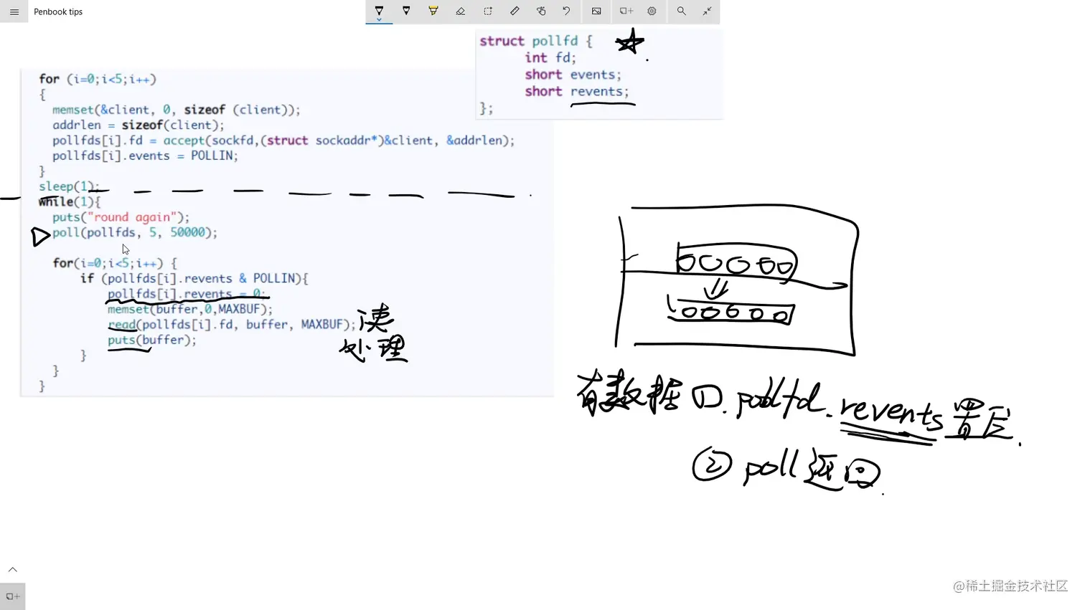Select the yellow highlighter tool
1085x610 pixels.
(433, 11)
